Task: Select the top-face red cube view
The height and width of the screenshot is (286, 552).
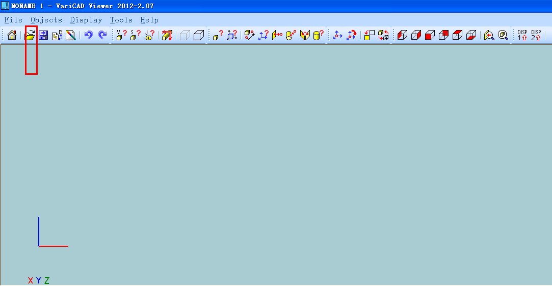Action: click(x=457, y=35)
